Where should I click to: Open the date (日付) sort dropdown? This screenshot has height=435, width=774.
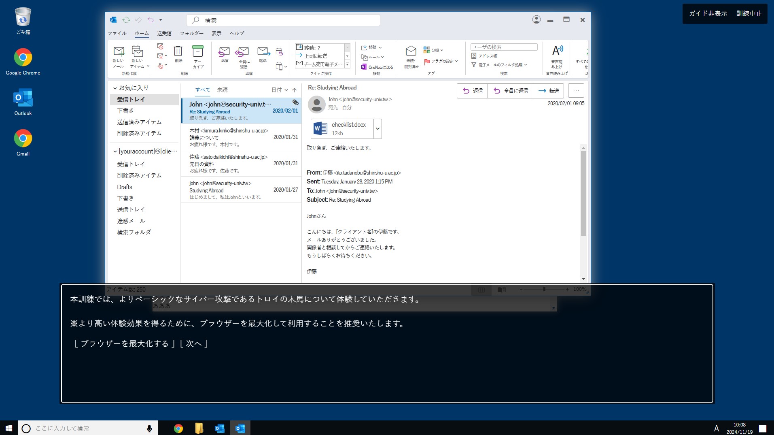[280, 90]
